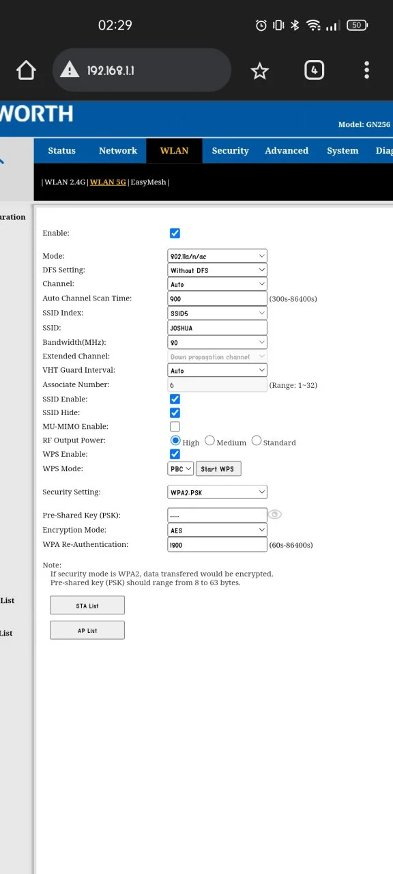
Task: Tap the alarm icon in status bar
Action: coord(261,25)
